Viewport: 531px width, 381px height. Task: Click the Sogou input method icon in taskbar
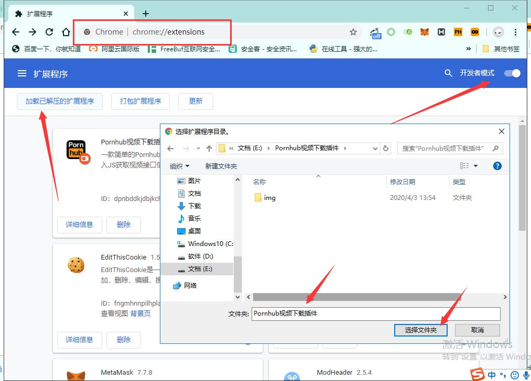point(477,375)
